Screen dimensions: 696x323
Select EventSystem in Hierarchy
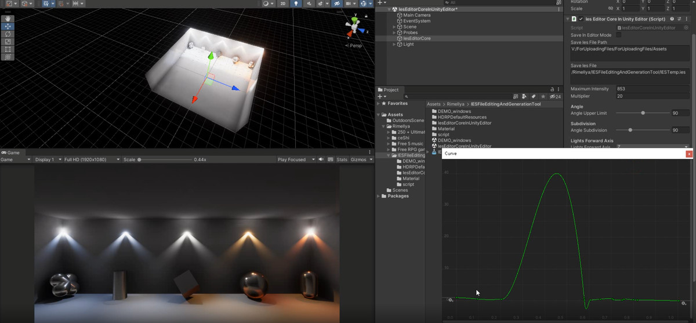(x=416, y=21)
